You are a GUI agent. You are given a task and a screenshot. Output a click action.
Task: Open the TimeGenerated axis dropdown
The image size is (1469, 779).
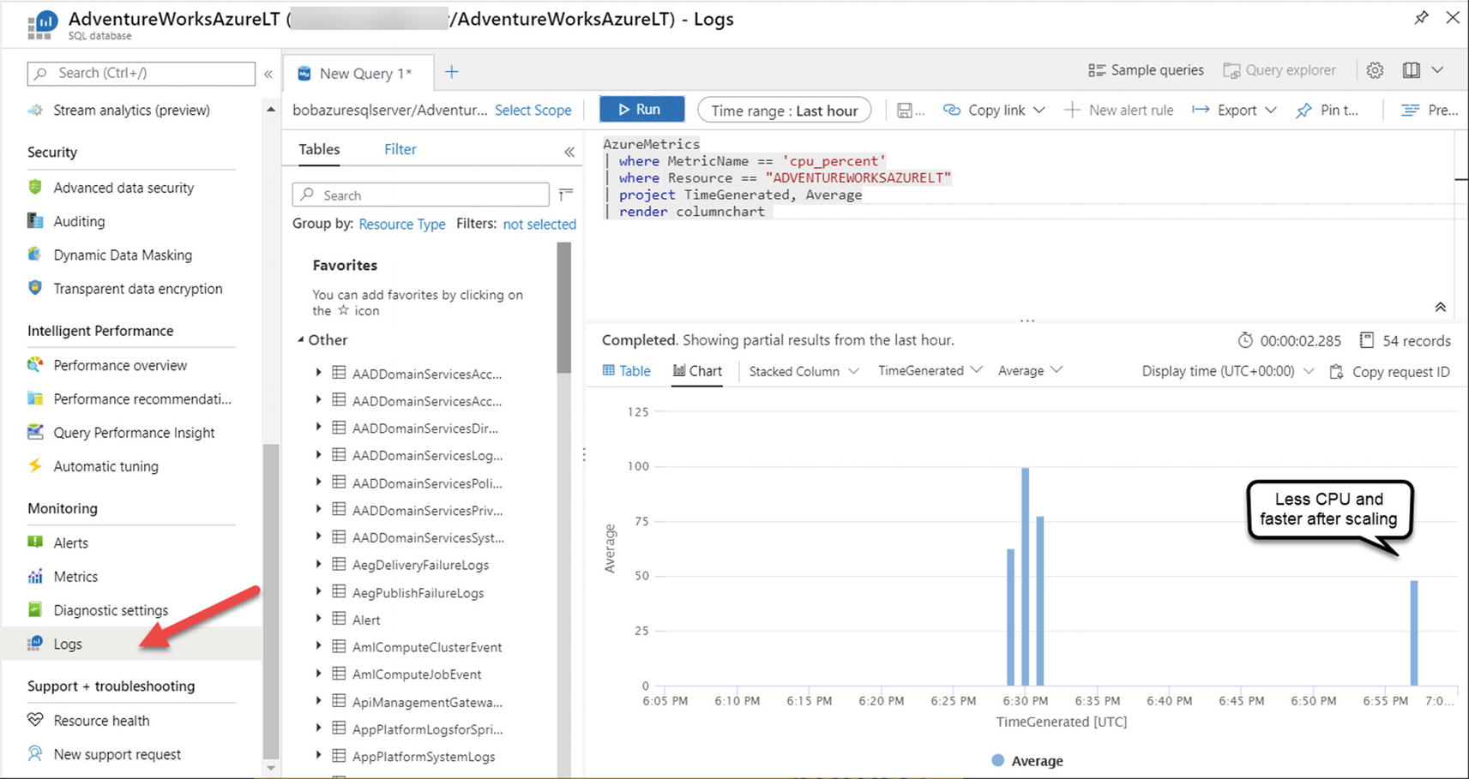(x=930, y=370)
